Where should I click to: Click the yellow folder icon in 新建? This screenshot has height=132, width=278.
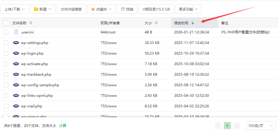click(36, 9)
